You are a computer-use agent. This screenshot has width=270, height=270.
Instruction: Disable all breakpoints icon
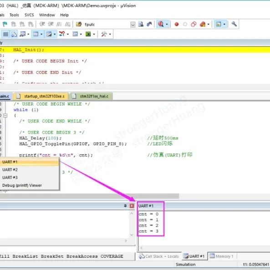click(x=194, y=24)
